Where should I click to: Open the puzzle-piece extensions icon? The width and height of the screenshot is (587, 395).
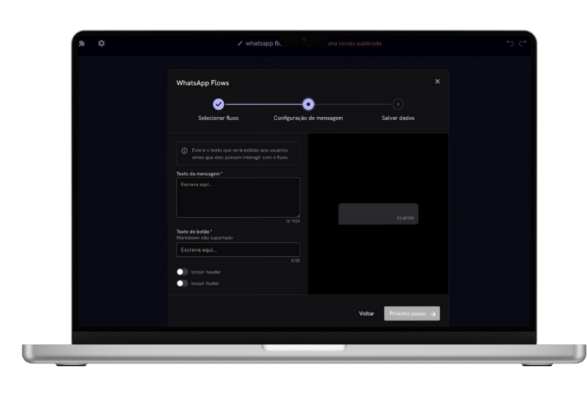(x=82, y=44)
